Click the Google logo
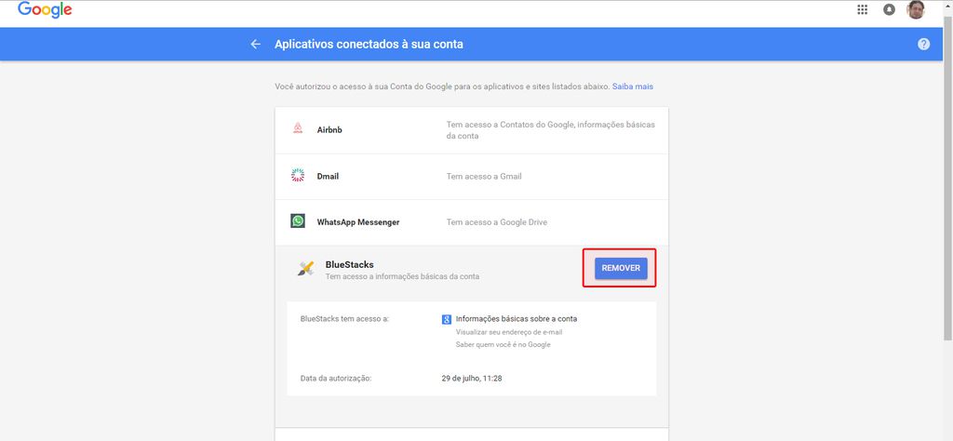This screenshot has width=953, height=441. 45,10
